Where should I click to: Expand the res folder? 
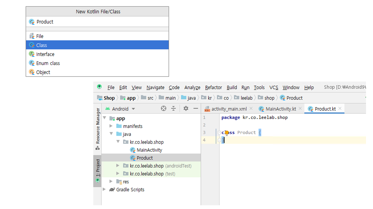tap(111, 181)
